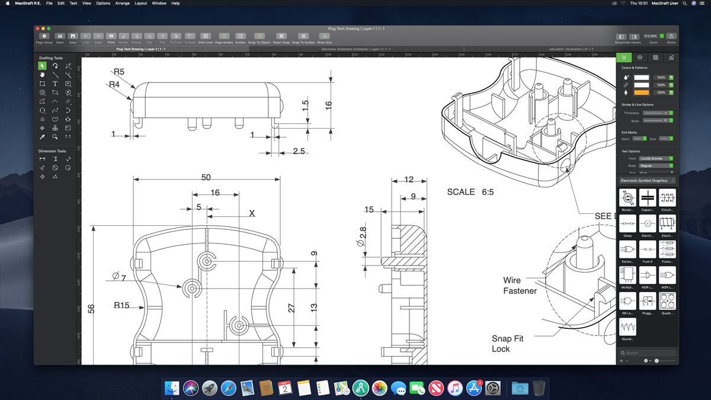
Task: Open the End Marks End dropdown
Action: coord(665,139)
